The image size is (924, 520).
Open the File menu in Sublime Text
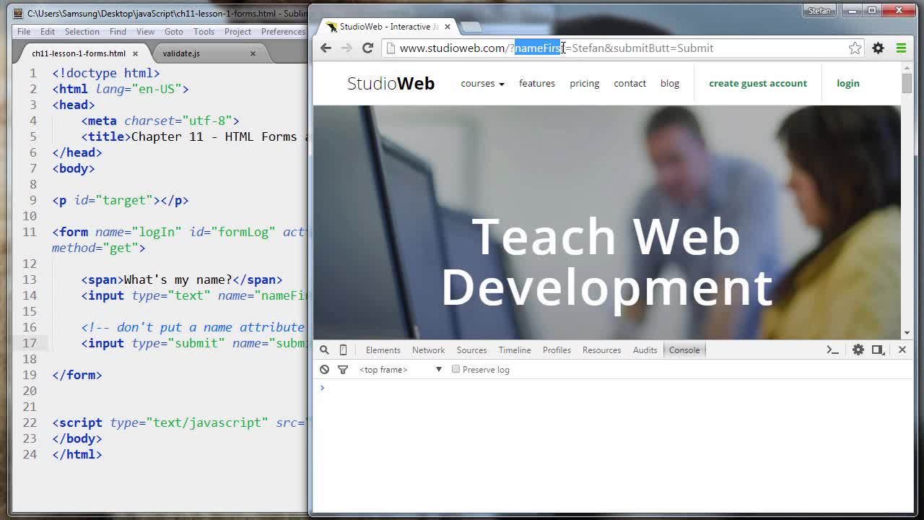point(24,32)
